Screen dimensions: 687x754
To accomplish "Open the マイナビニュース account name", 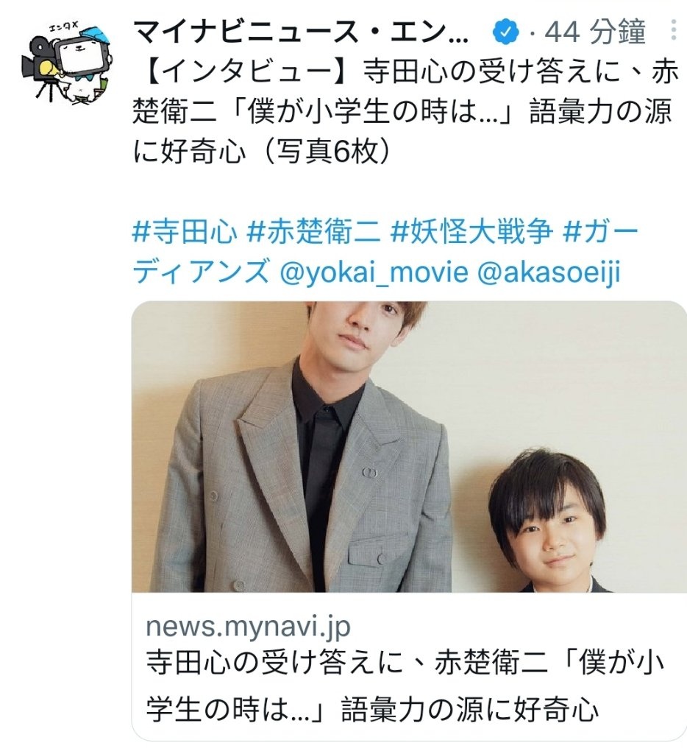I will click(x=301, y=32).
